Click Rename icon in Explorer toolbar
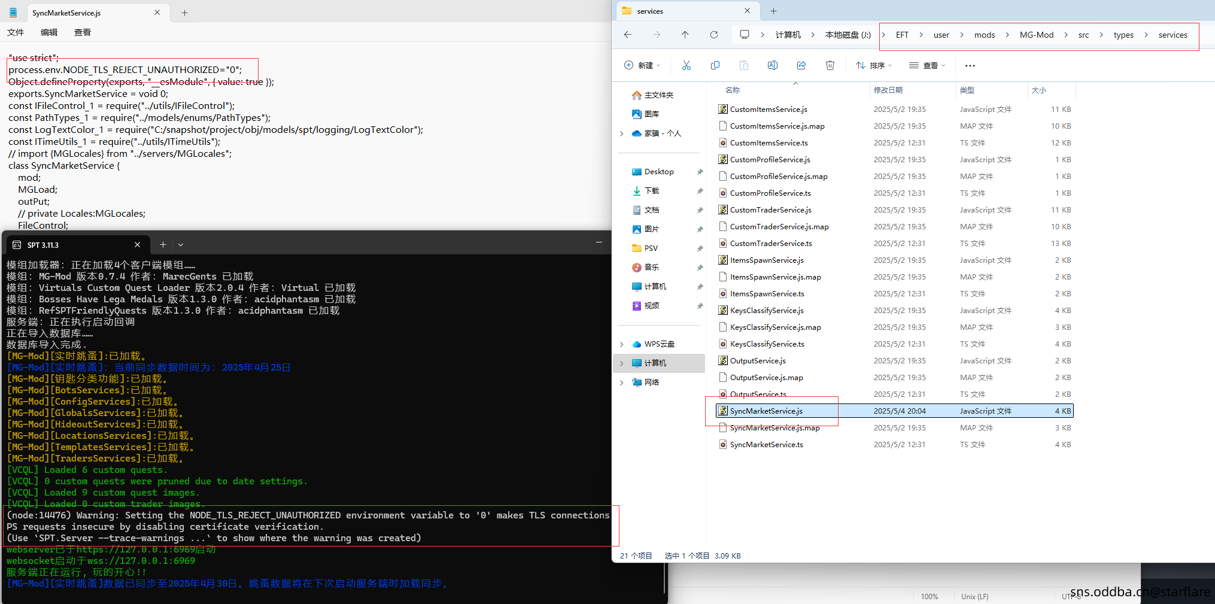The image size is (1215, 604). click(x=772, y=65)
